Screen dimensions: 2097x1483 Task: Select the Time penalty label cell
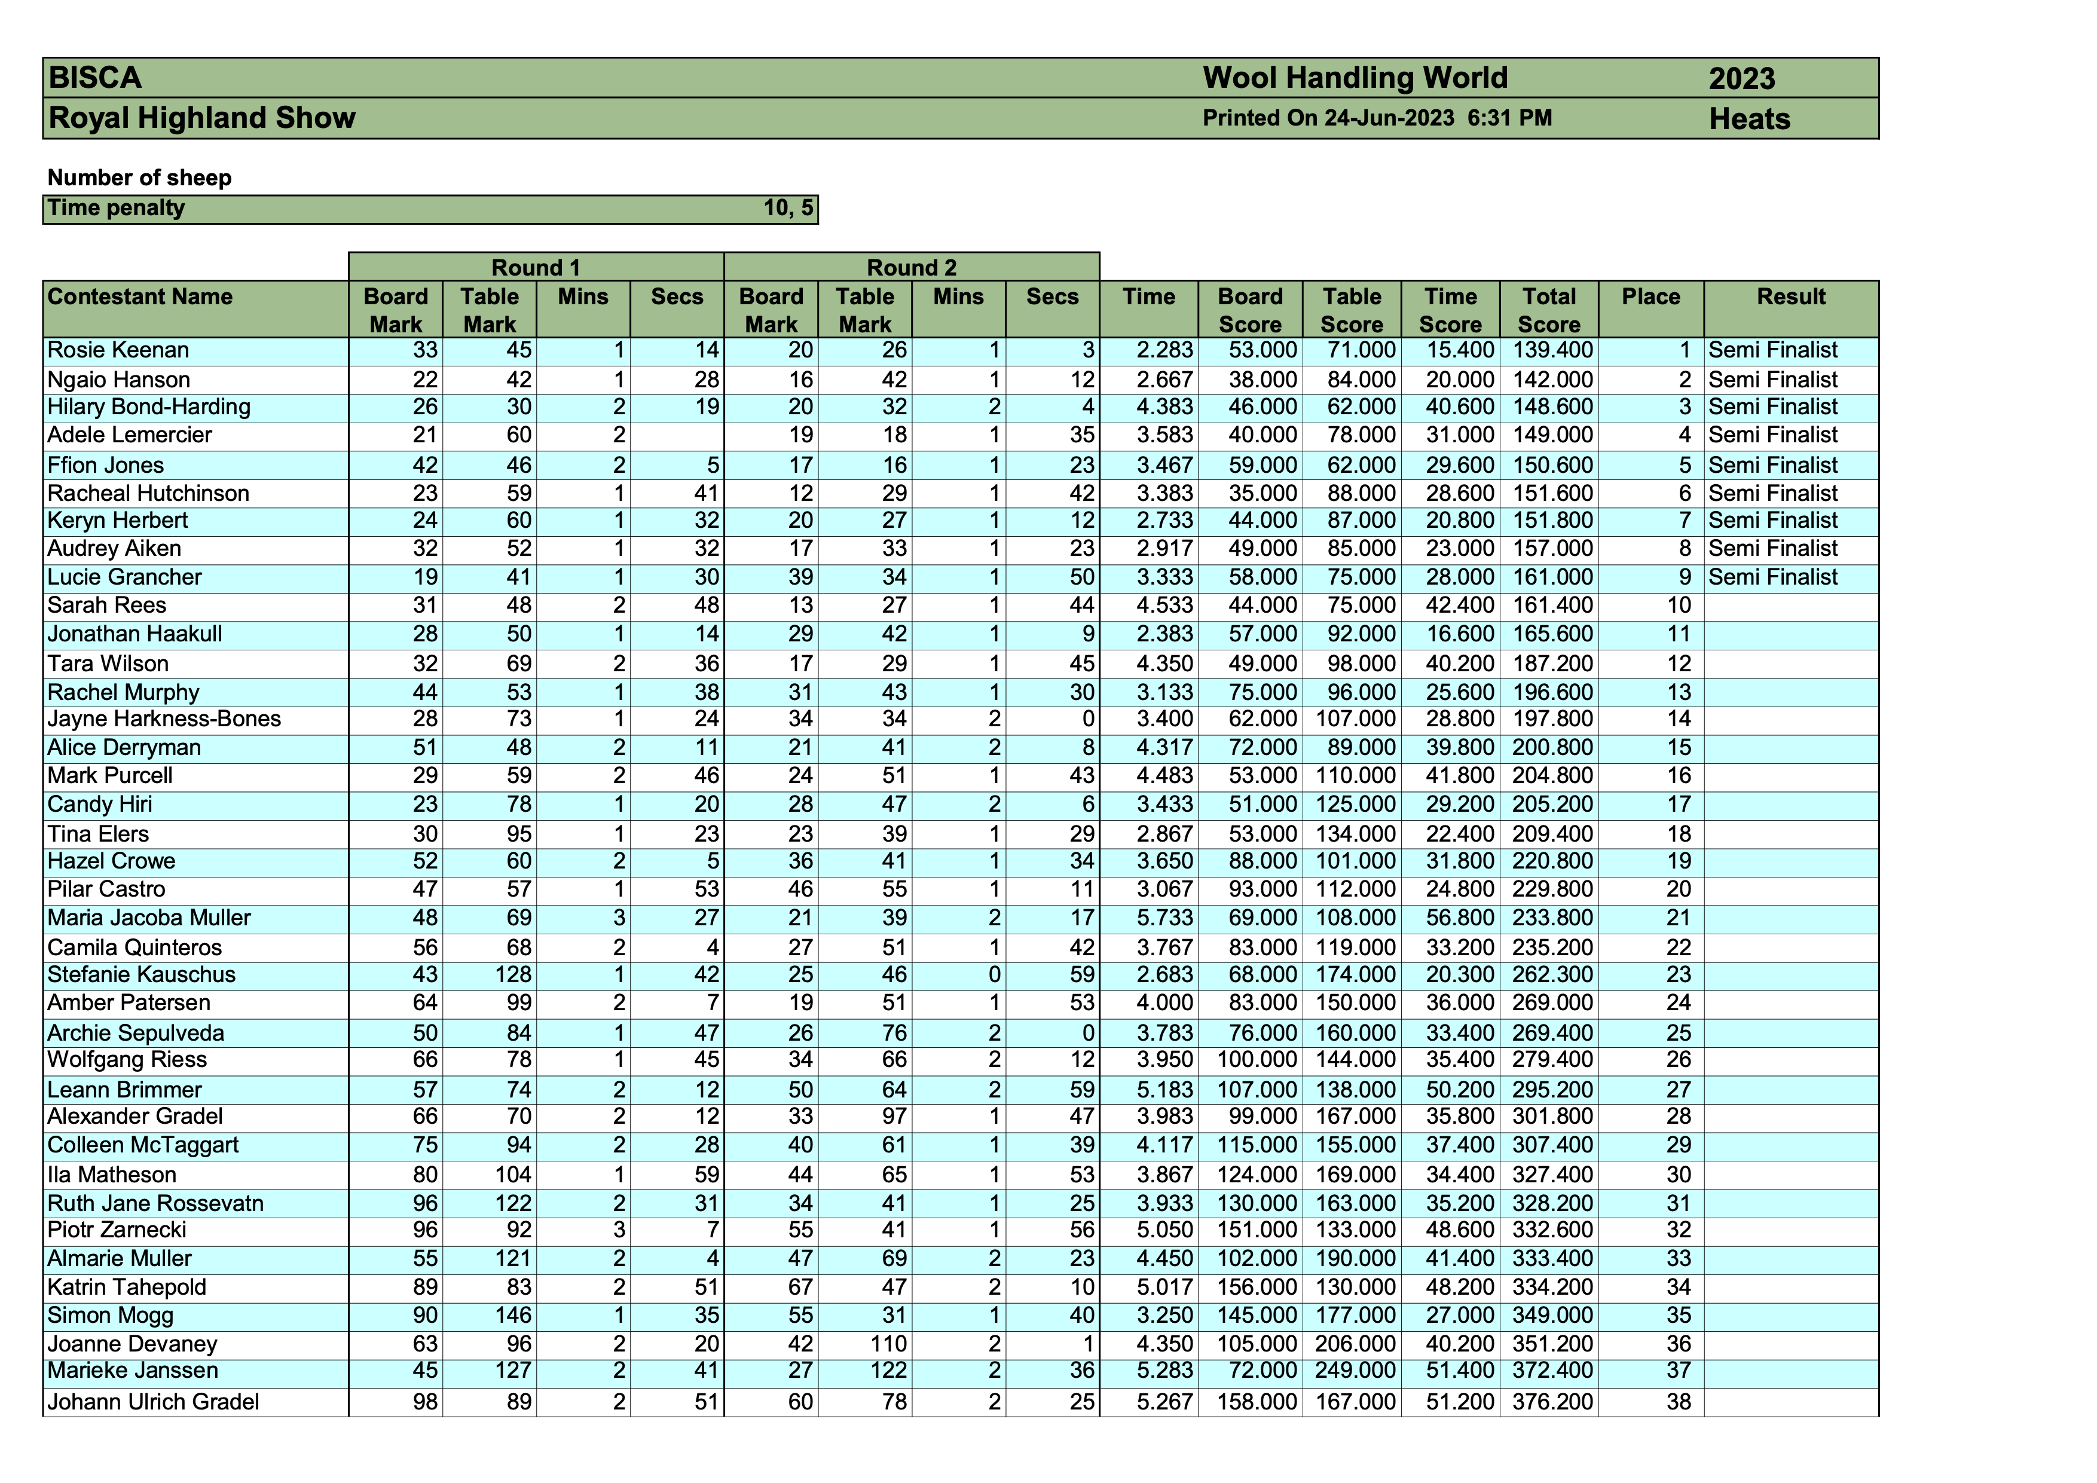(x=116, y=208)
